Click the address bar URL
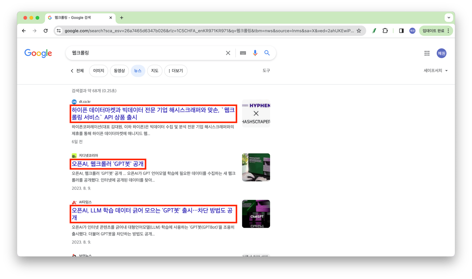The width and height of the screenshot is (472, 279). (x=209, y=31)
